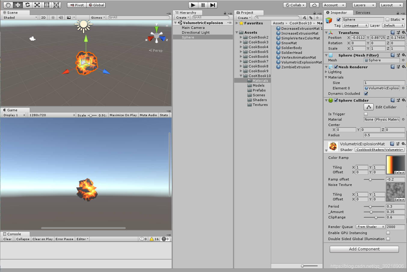Select the Move tool

click(17, 5)
